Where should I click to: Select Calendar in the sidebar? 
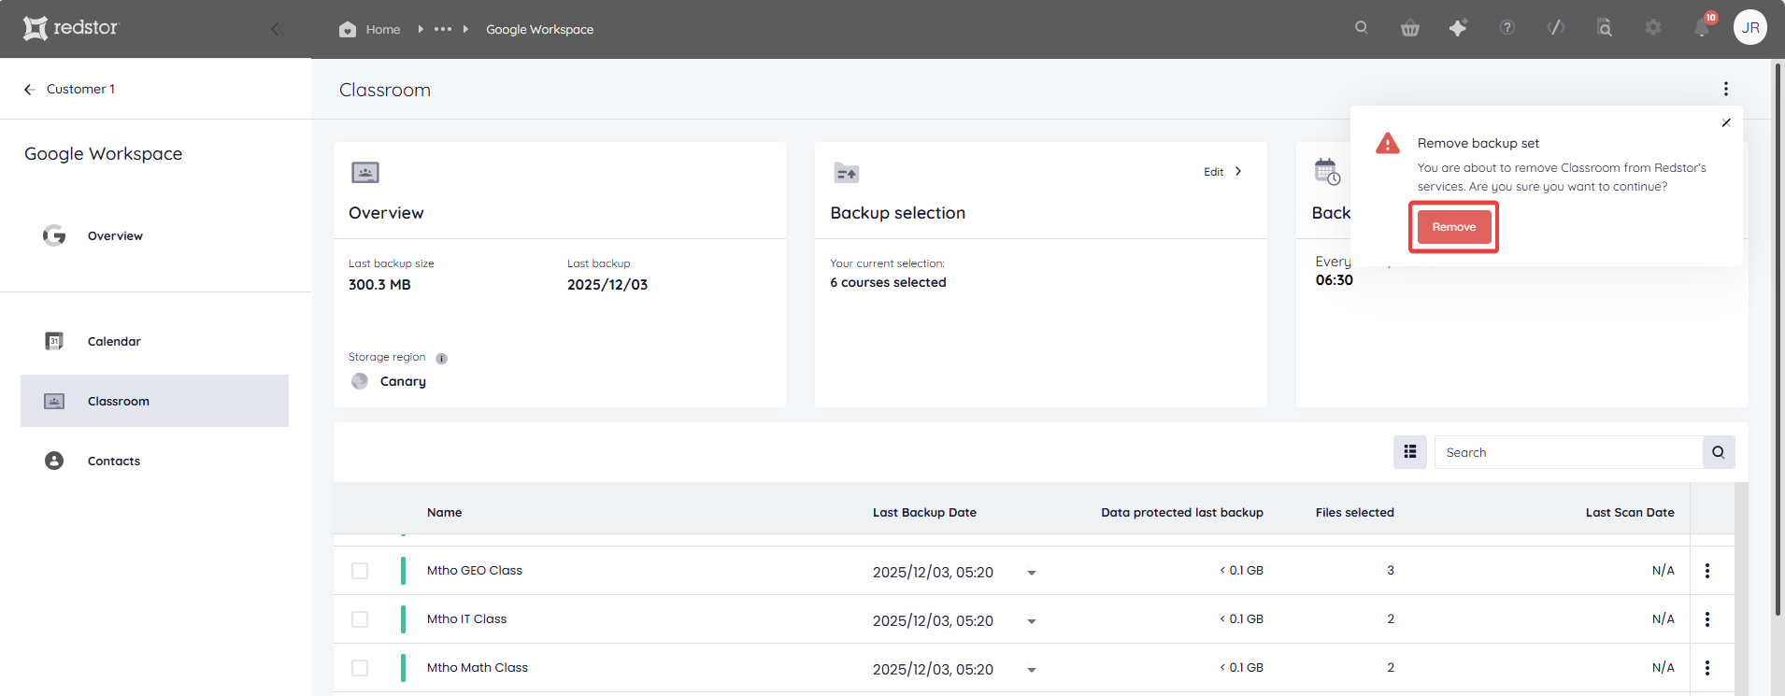click(154, 341)
